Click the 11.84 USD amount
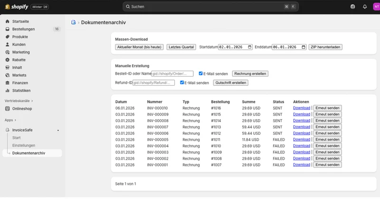The height and width of the screenshot is (213, 380). click(x=251, y=140)
